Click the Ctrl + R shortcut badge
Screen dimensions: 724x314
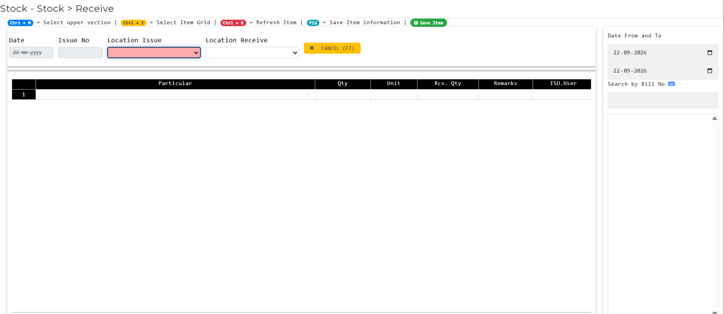coord(233,23)
